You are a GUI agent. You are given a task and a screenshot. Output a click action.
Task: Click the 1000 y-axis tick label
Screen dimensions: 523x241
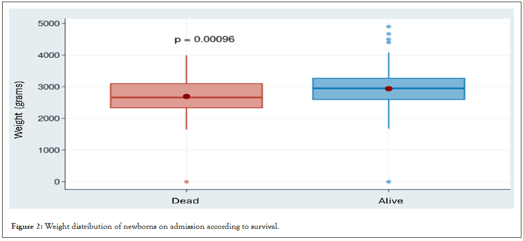(x=48, y=150)
